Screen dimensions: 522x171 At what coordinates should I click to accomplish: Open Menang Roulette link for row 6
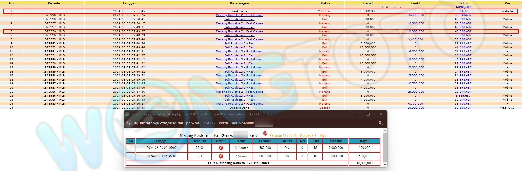pos(239,31)
